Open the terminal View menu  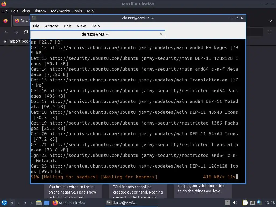pos(81,26)
